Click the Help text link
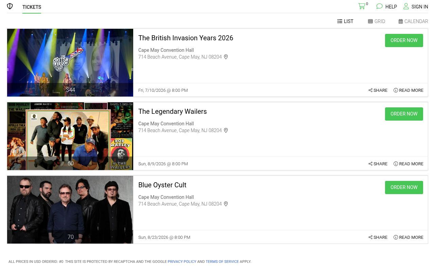 coord(391,7)
